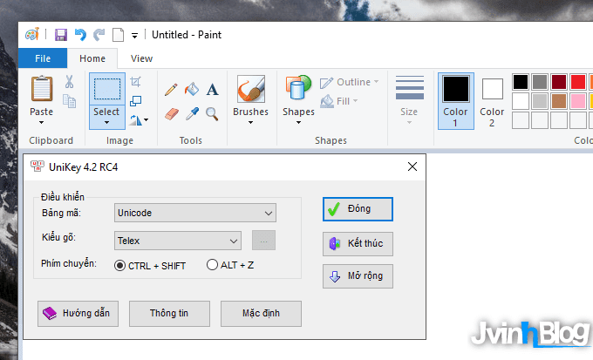
Task: Pick the black palette swatch
Action: click(x=521, y=82)
